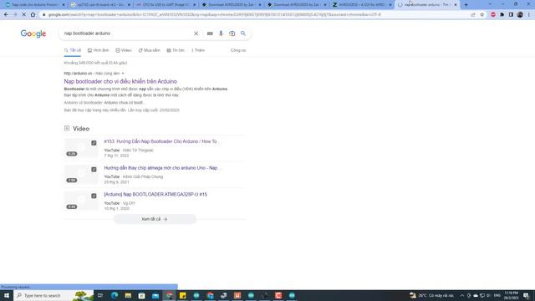Launch Microsoft Edge from the taskbar
Screen dimensions: 535x301
115,295
